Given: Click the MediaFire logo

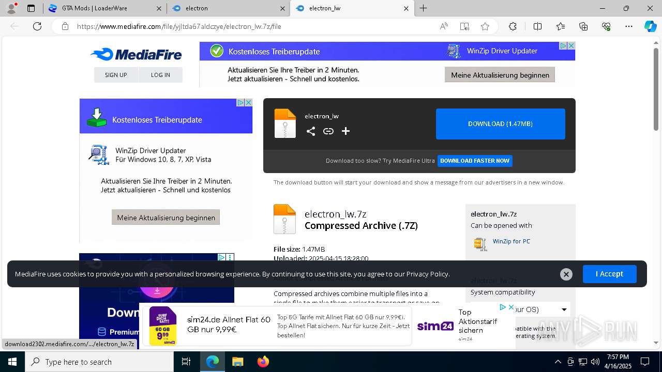Looking at the screenshot, I should click(136, 54).
